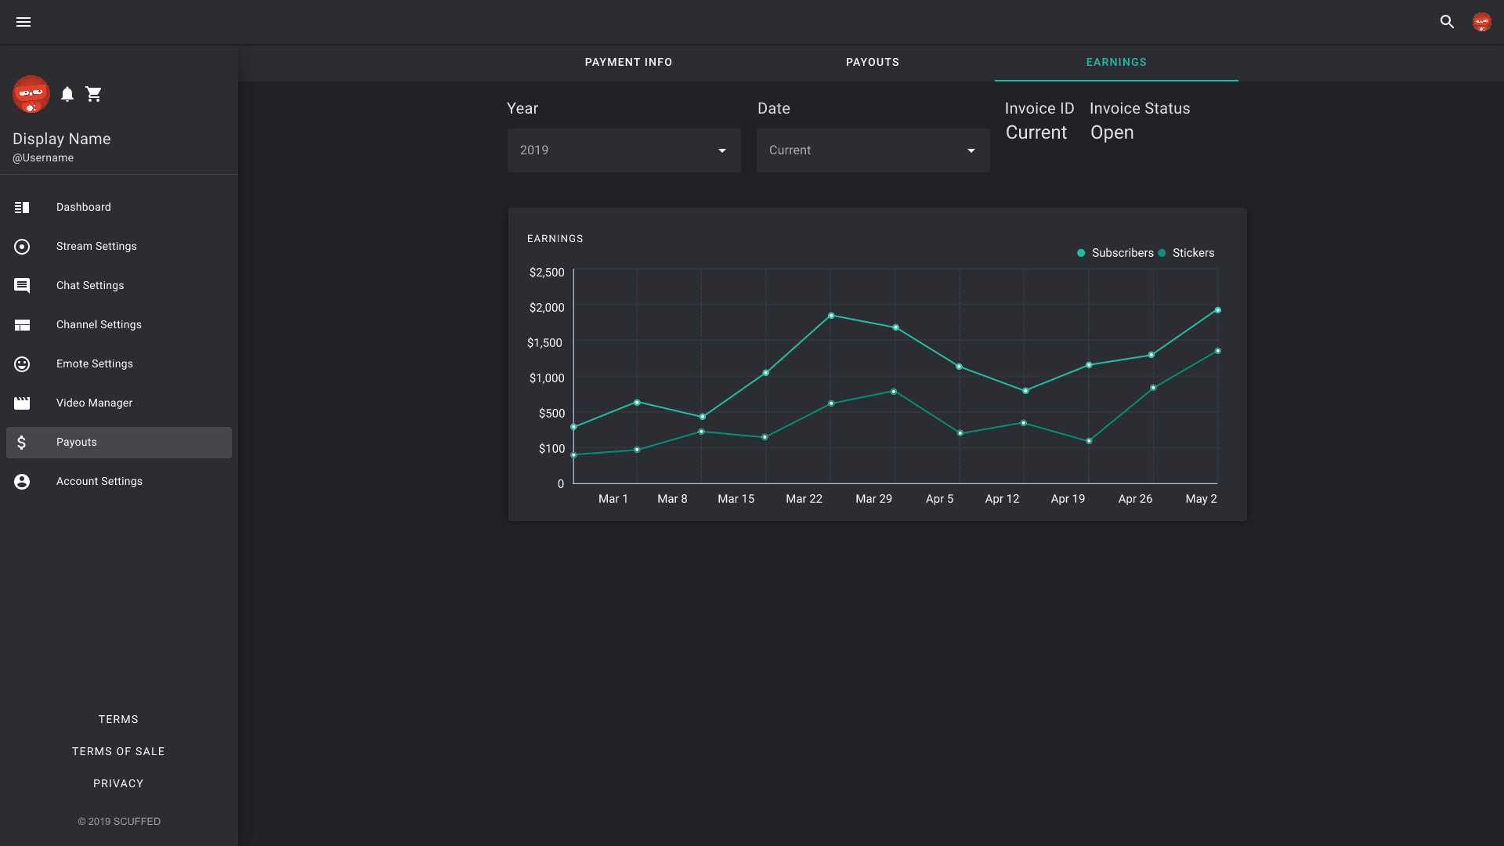Switch to the Payment Info tab

[628, 63]
